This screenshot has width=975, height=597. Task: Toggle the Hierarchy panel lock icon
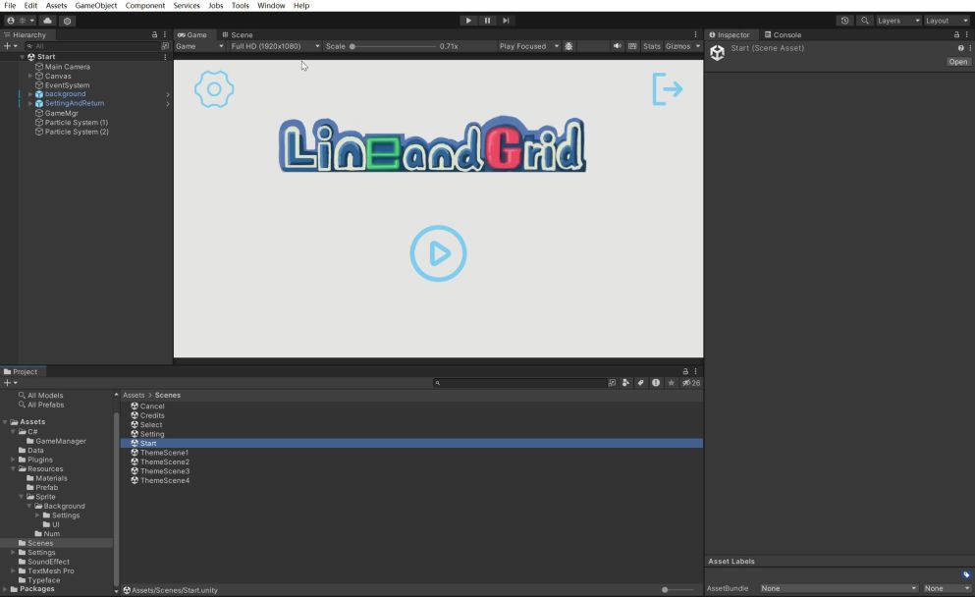[154, 34]
